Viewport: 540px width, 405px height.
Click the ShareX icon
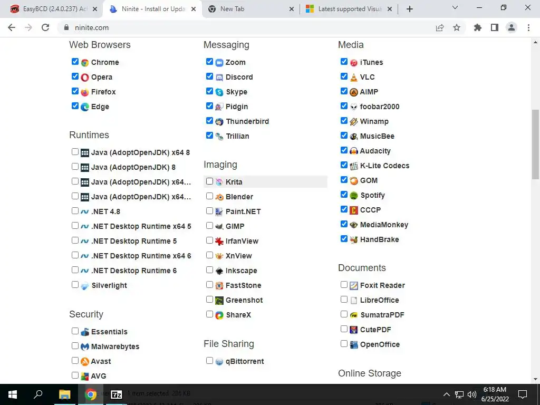[x=219, y=315]
